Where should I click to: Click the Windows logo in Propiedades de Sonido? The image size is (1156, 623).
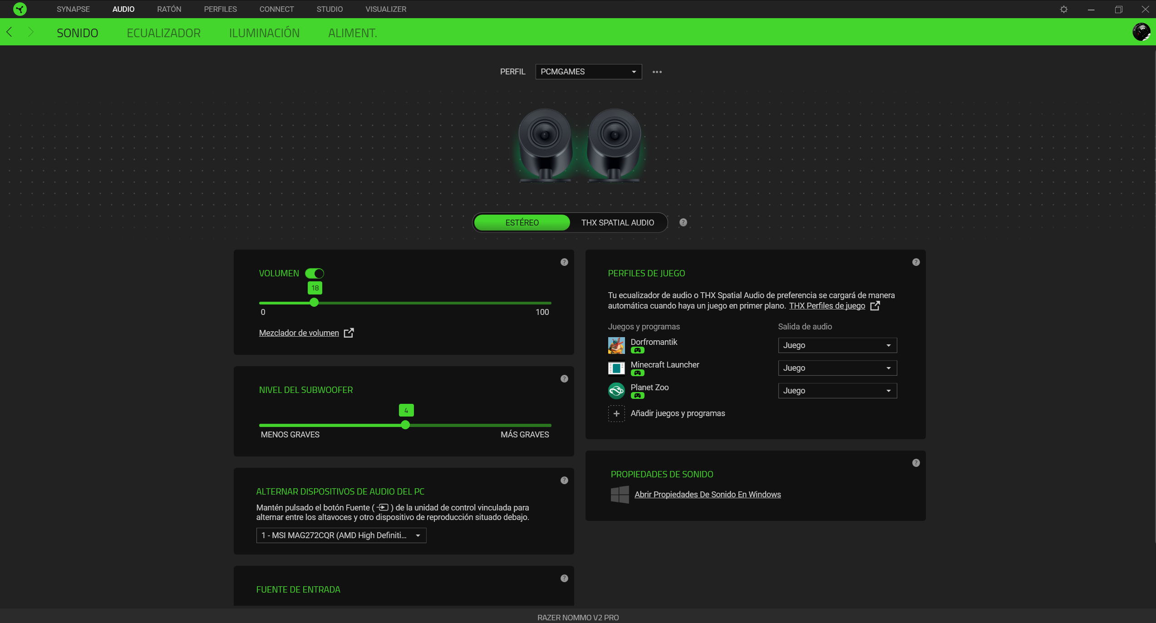[x=620, y=495]
